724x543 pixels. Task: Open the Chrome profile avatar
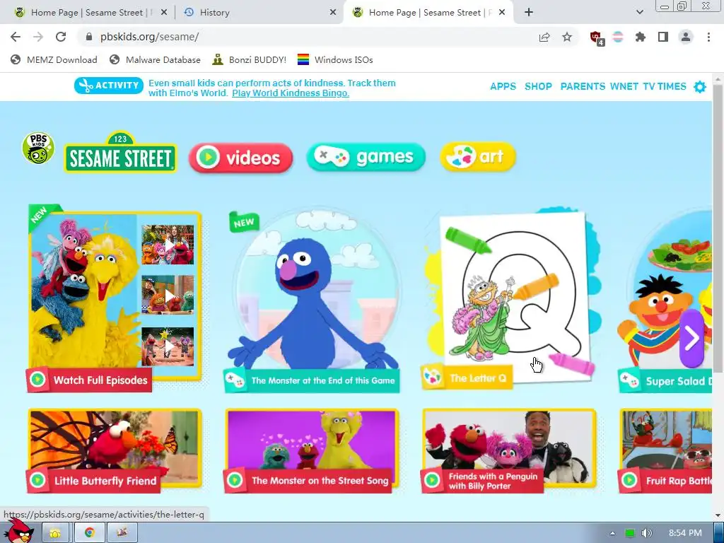(686, 37)
